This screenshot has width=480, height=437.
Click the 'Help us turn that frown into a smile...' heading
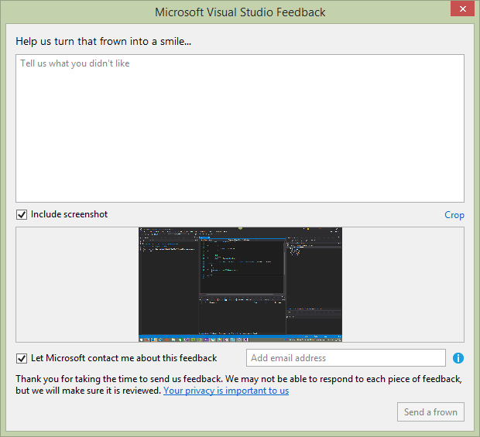click(104, 41)
